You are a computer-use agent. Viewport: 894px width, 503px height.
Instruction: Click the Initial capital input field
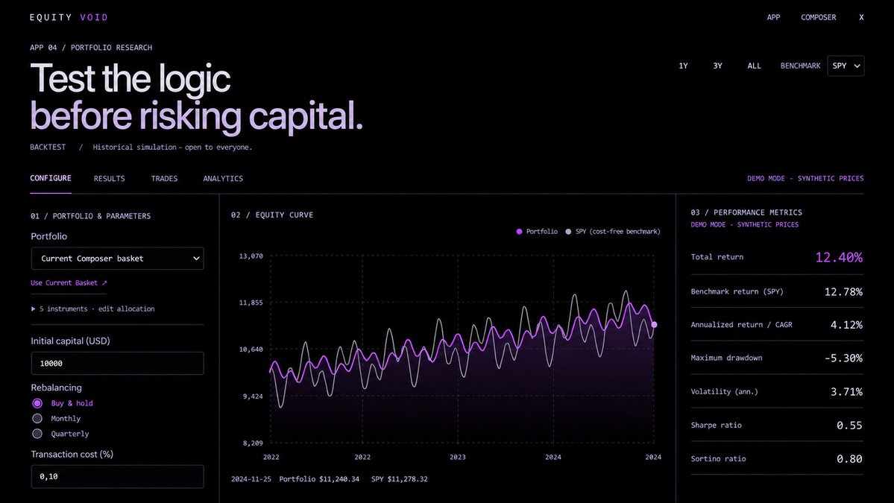tap(118, 364)
